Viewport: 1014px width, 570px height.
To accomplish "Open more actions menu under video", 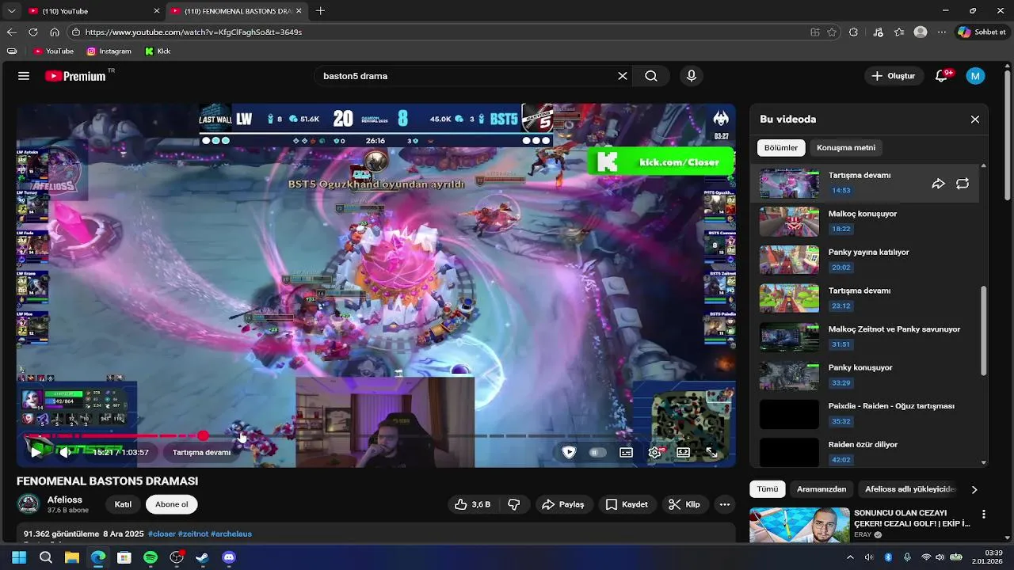I will click(x=724, y=504).
